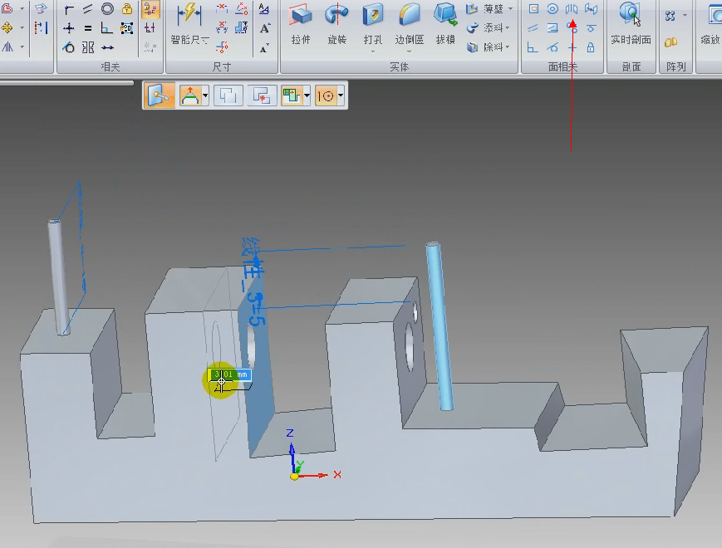Select the 旋转 revolve tool
The image size is (722, 548).
coord(337,23)
